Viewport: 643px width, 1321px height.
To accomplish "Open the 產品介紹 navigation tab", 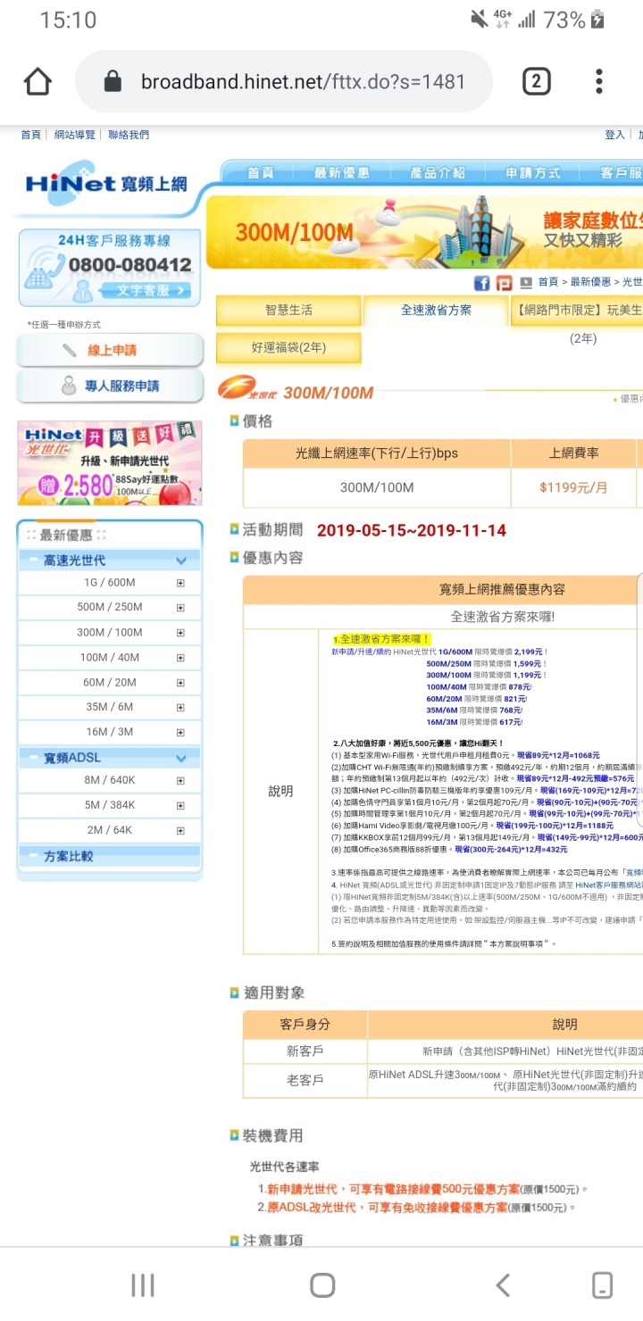I will click(438, 173).
